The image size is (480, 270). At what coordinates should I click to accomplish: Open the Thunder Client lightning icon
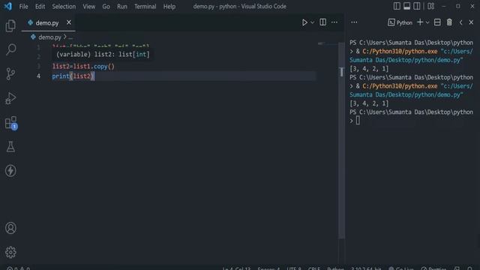(x=10, y=171)
